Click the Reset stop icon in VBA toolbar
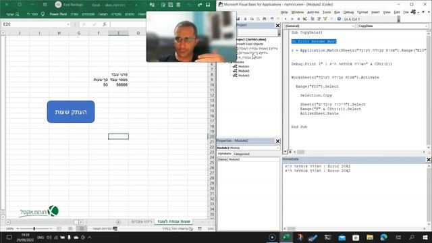 (298, 19)
